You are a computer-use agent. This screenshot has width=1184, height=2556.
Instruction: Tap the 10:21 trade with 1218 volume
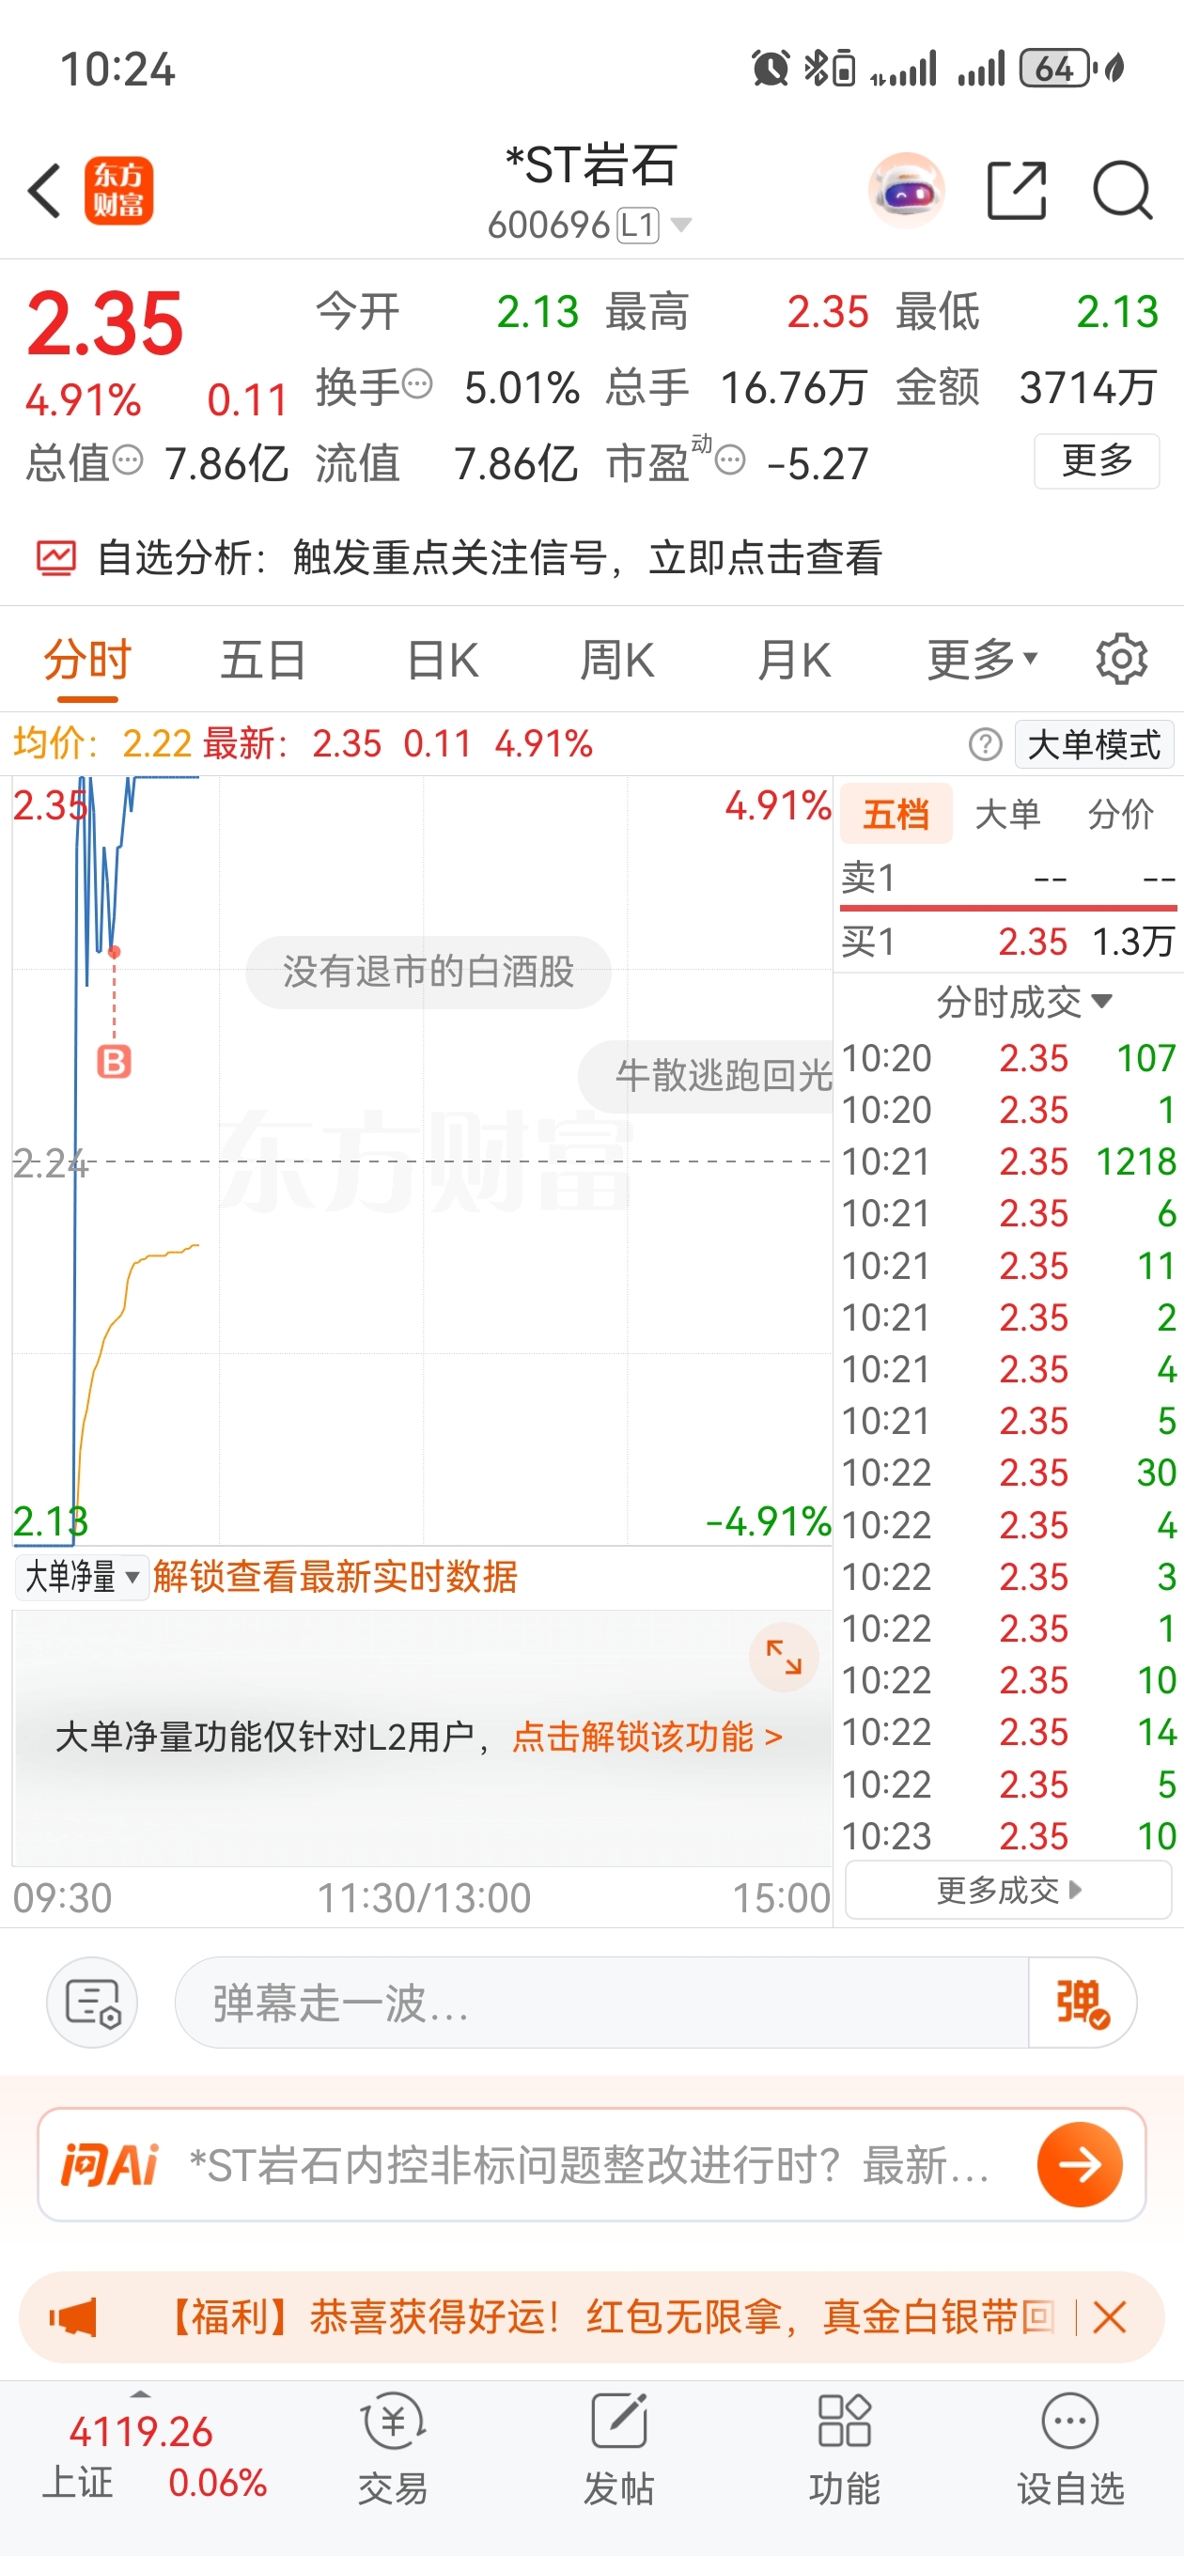[1008, 1161]
